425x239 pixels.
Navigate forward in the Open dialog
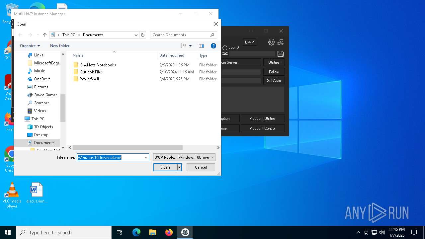coord(30,35)
